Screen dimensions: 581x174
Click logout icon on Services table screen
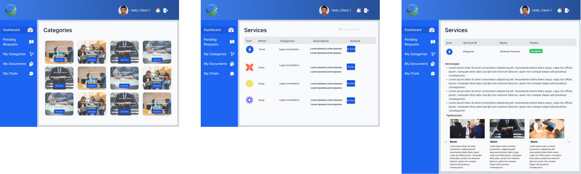pyautogui.click(x=366, y=10)
